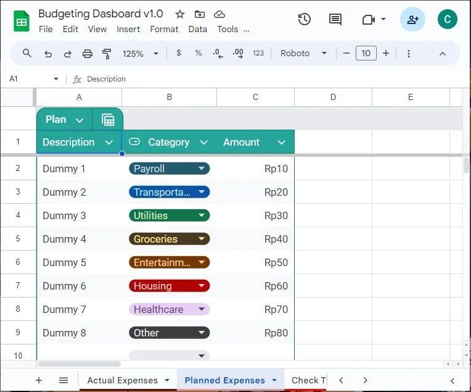Expand the Plan table menu
Image resolution: width=471 pixels, height=392 pixels.
tap(80, 120)
